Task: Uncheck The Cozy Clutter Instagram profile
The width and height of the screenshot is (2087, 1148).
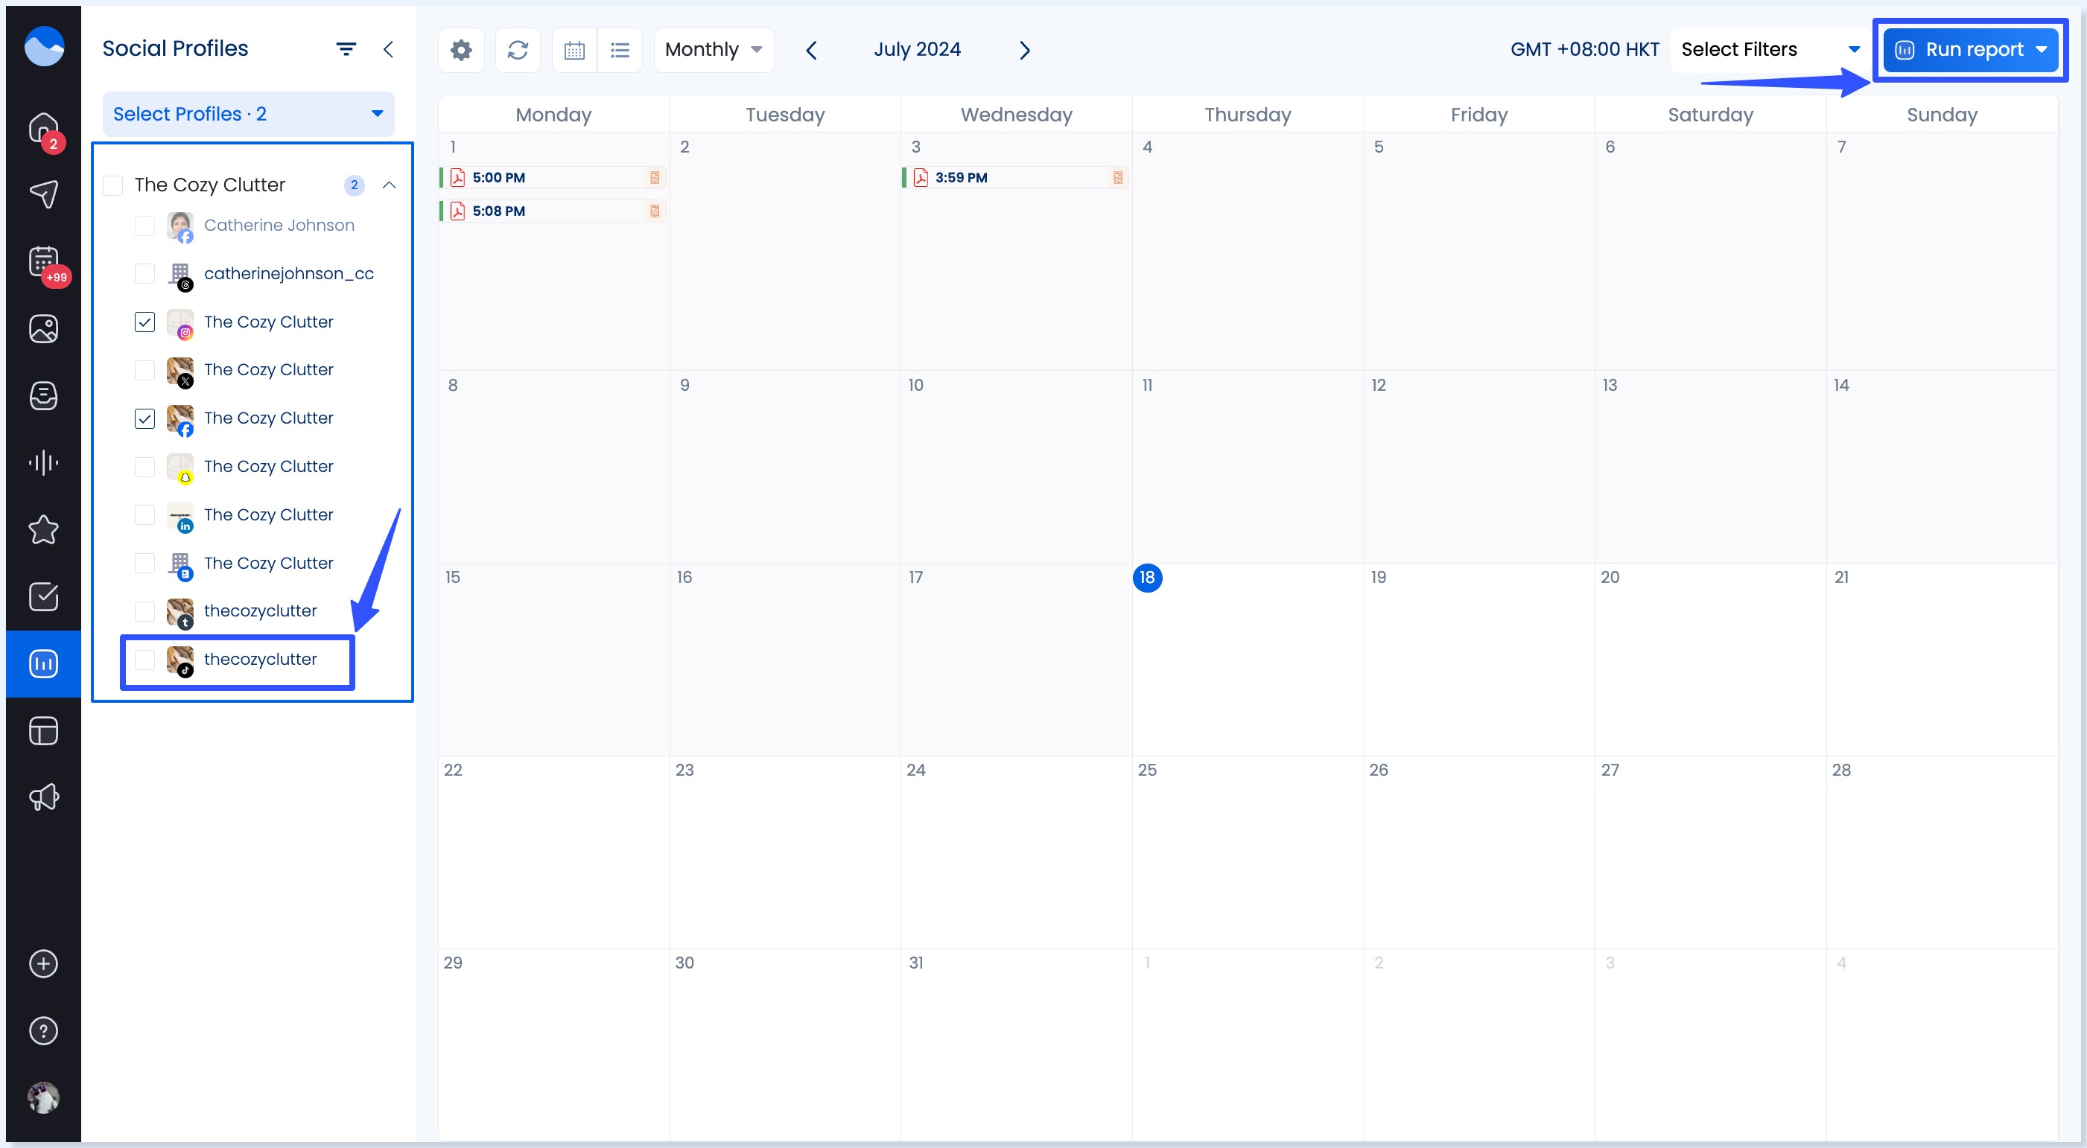Action: tap(145, 322)
